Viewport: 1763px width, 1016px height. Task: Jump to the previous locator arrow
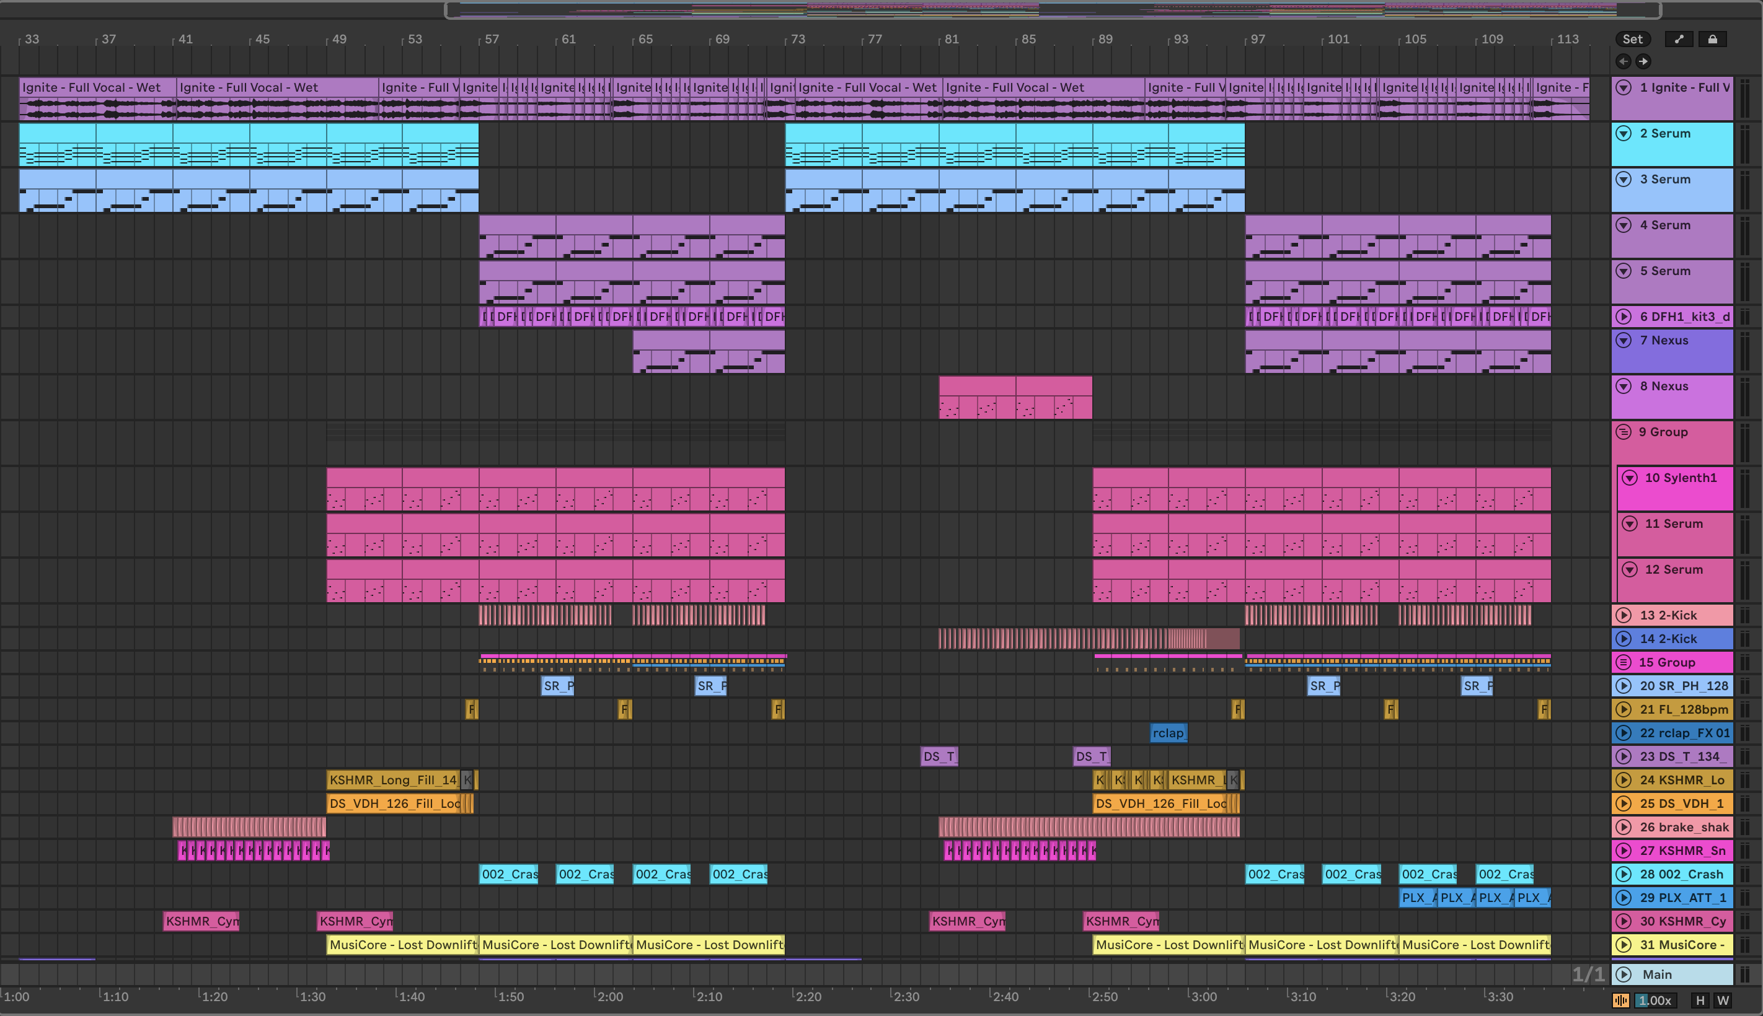coord(1624,61)
